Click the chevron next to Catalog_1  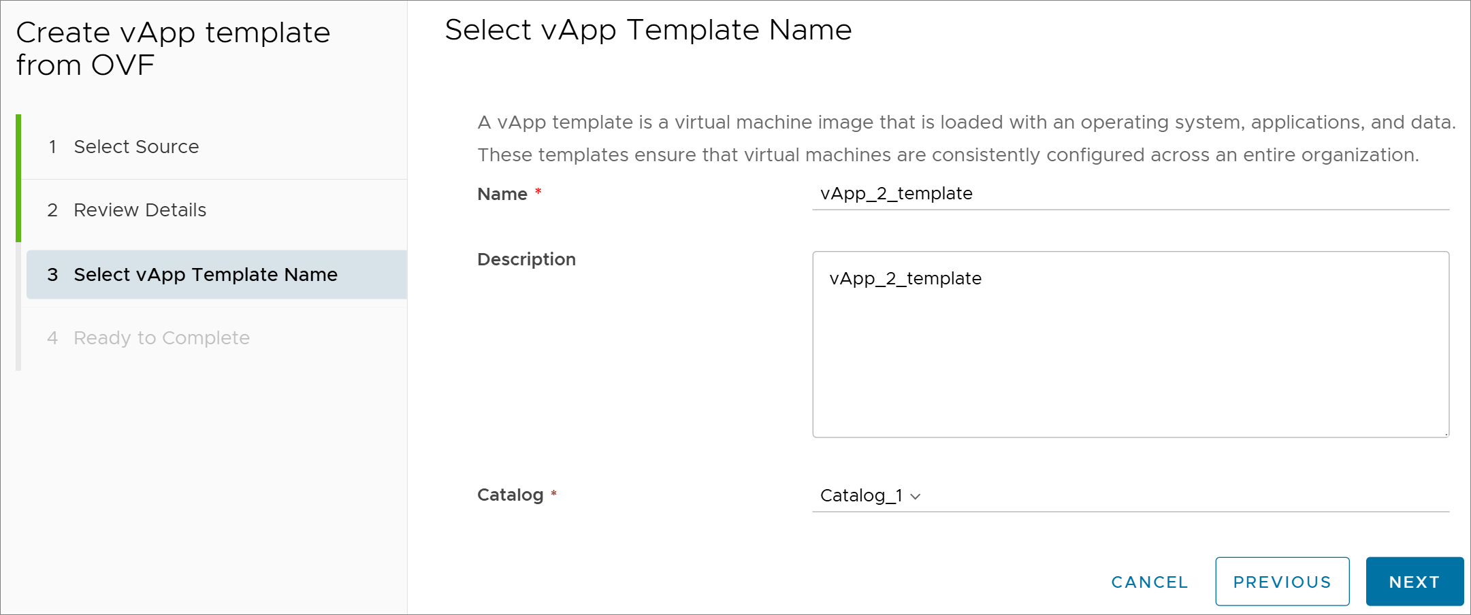click(x=916, y=497)
